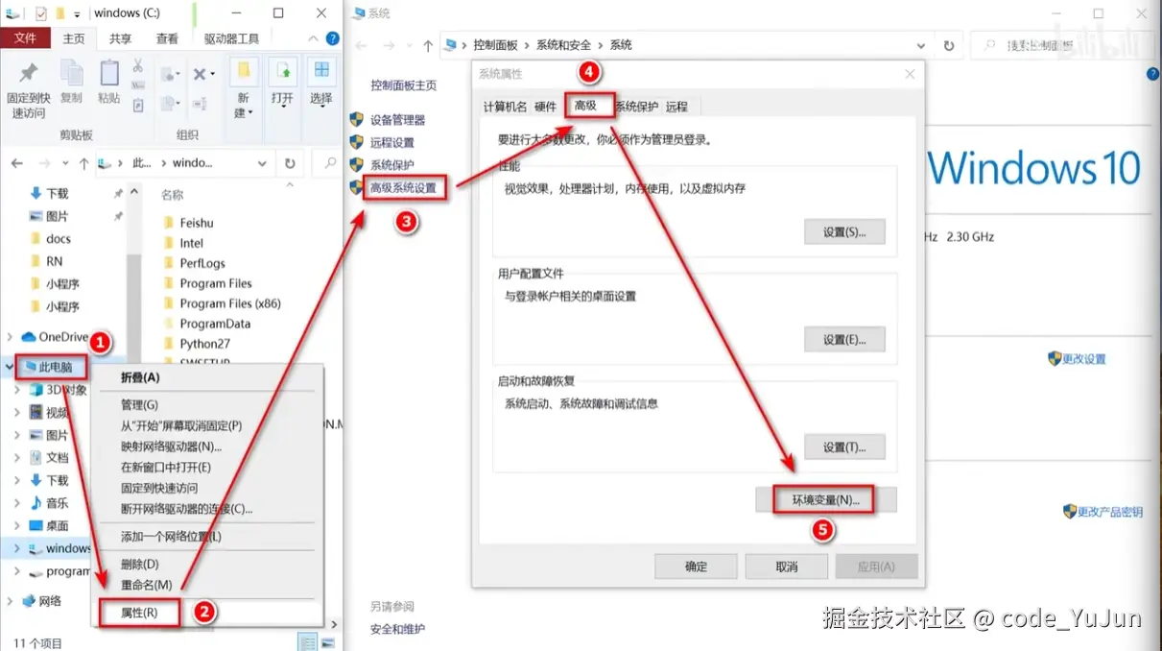
Task: Click the 更改设置 link
Action: pos(1084,359)
